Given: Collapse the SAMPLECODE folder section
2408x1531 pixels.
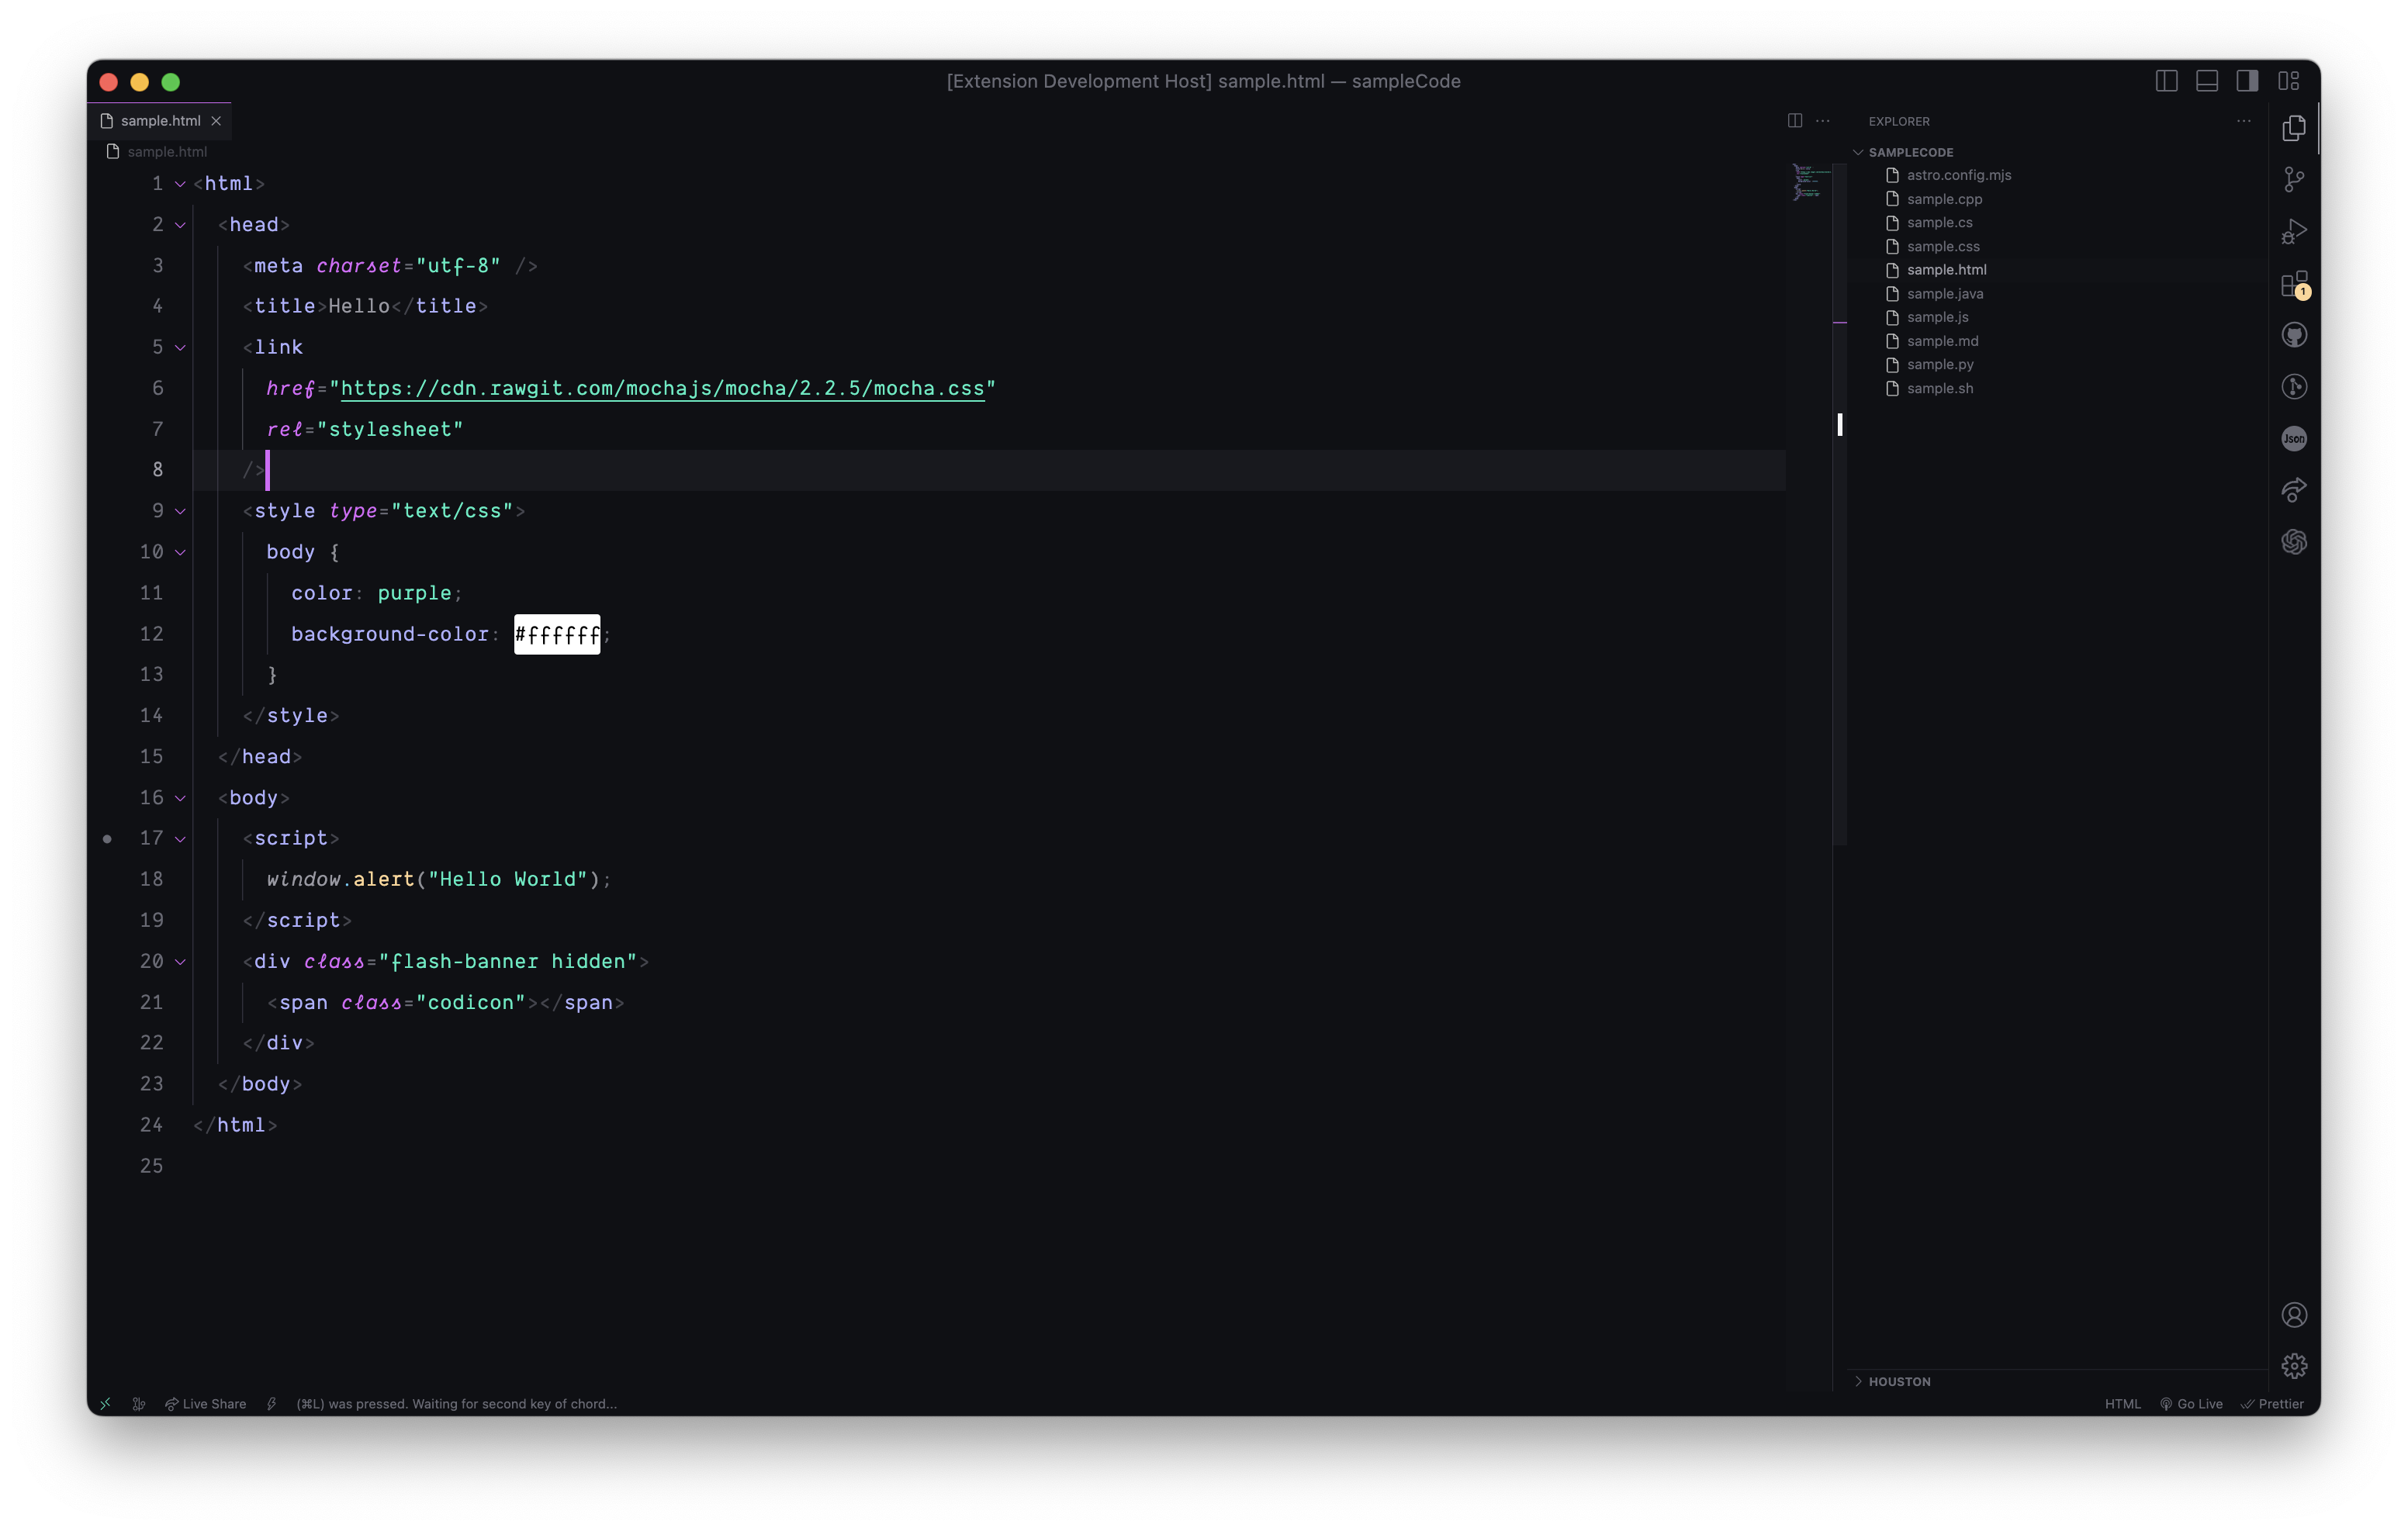Looking at the screenshot, I should [x=1909, y=152].
